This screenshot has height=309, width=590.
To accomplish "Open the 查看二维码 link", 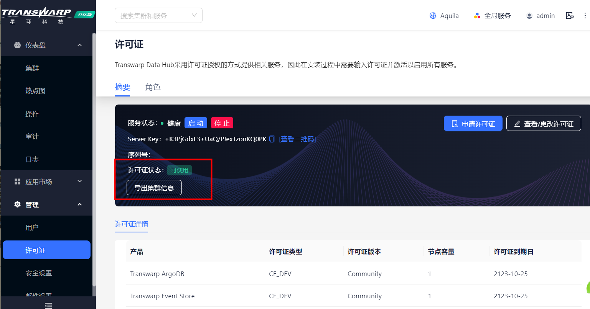I will (297, 139).
